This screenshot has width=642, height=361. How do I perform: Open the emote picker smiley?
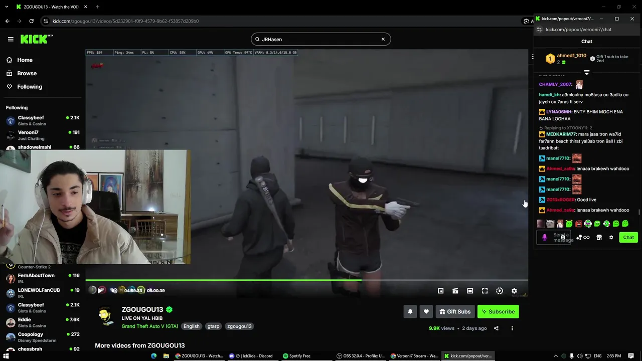tap(563, 237)
